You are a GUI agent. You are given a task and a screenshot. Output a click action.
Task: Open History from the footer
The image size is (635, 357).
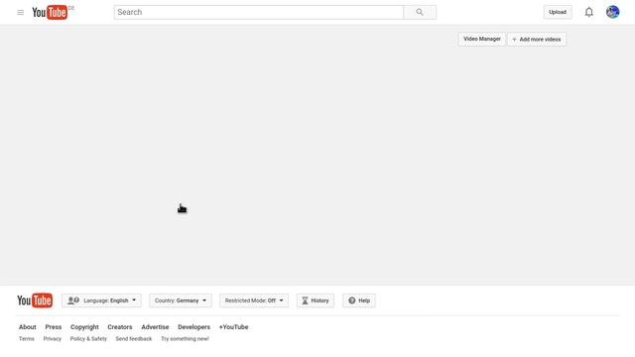(316, 300)
